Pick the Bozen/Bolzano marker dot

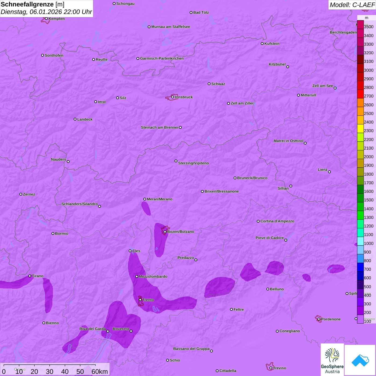(165, 232)
